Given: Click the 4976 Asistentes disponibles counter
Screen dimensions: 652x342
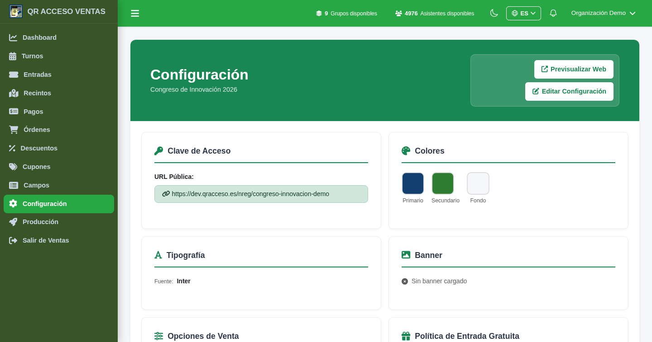Looking at the screenshot, I should pyautogui.click(x=435, y=14).
